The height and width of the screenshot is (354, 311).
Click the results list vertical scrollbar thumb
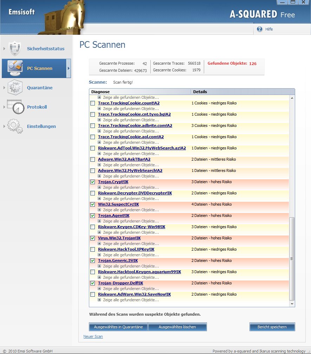pos(292,258)
